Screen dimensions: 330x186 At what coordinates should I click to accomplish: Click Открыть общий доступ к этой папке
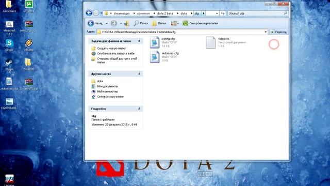pyautogui.click(x=117, y=60)
